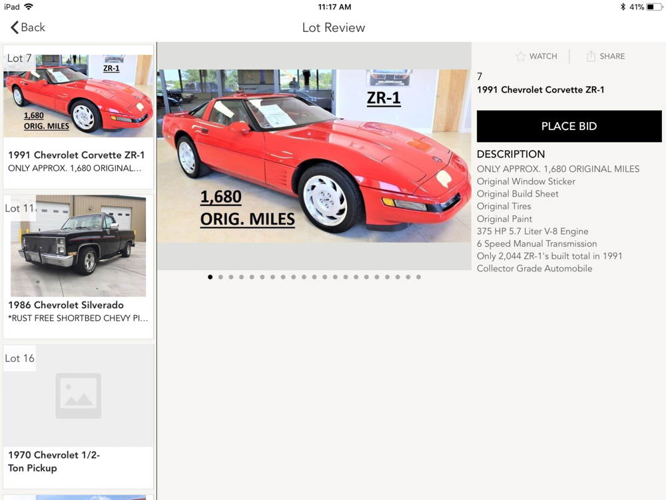This screenshot has width=666, height=500.
Task: Click the 'Lot Review' page title
Action: (x=334, y=27)
